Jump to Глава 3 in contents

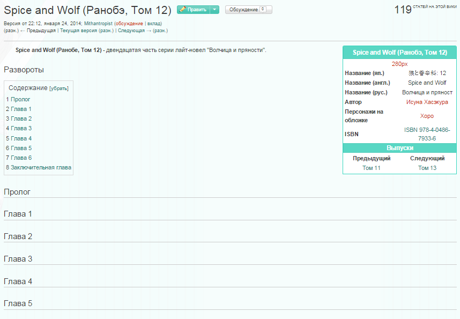pyautogui.click(x=21, y=129)
